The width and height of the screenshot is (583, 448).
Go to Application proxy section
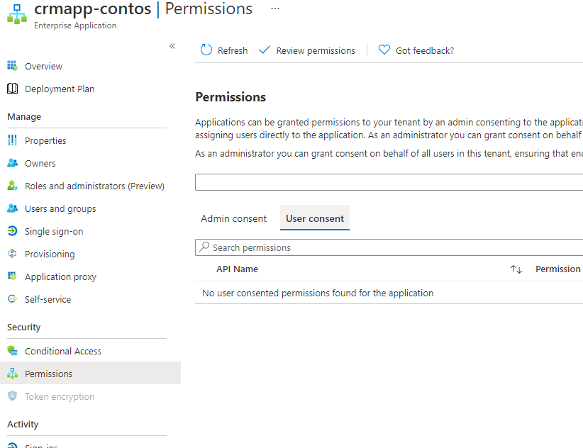60,276
